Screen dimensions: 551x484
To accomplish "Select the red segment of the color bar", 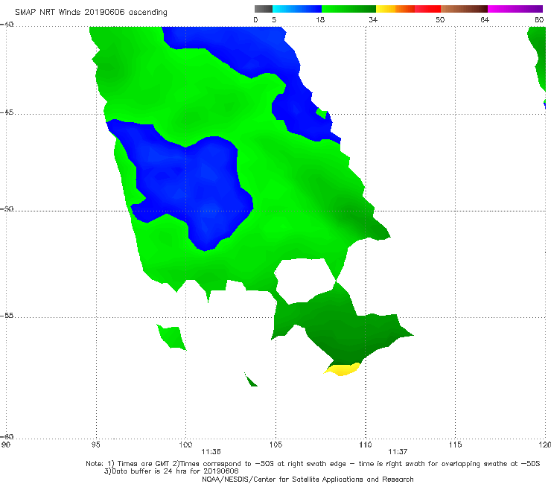I will click(x=427, y=9).
